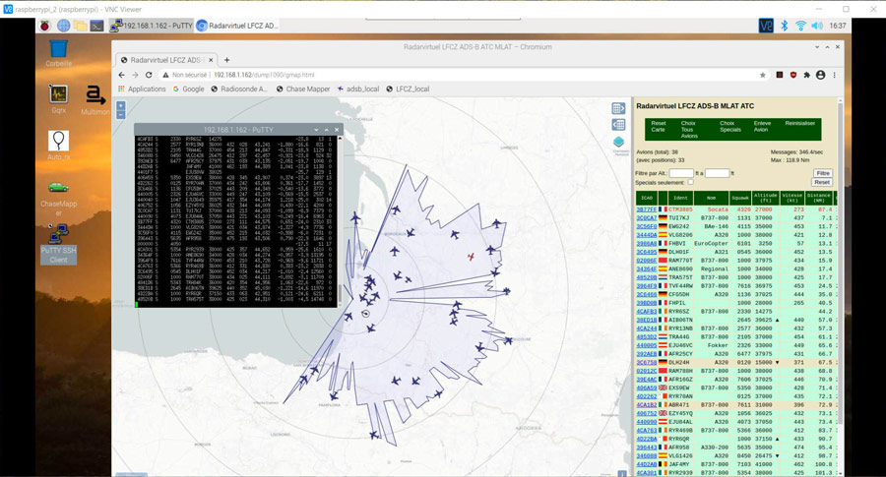The height and width of the screenshot is (477, 886).
Task: Open the VNC server tray icon
Action: click(x=766, y=26)
